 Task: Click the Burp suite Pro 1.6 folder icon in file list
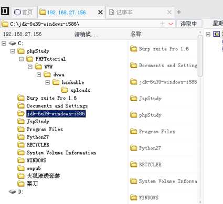[134, 49]
